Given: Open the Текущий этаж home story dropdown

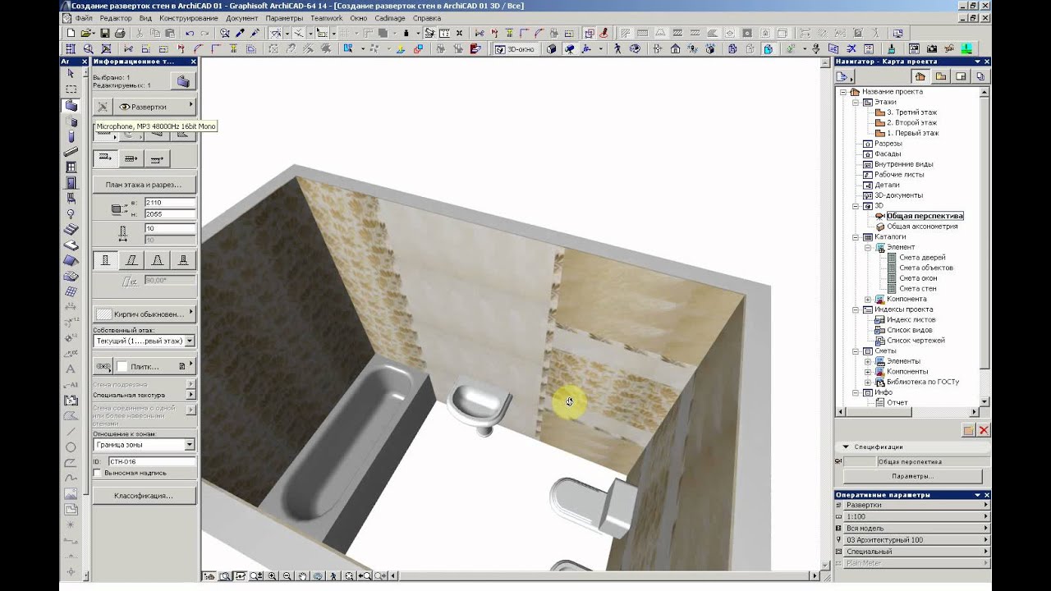Looking at the screenshot, I should coord(145,340).
